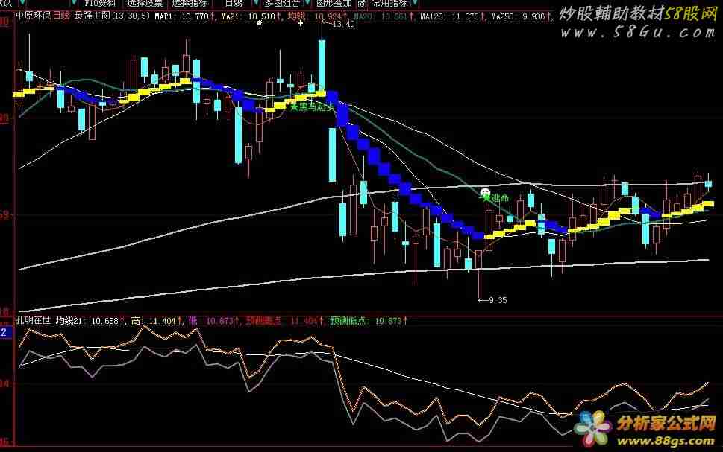The image size is (723, 452).
Task: Click the white star marker above the chart
Action: pyautogui.click(x=260, y=22)
